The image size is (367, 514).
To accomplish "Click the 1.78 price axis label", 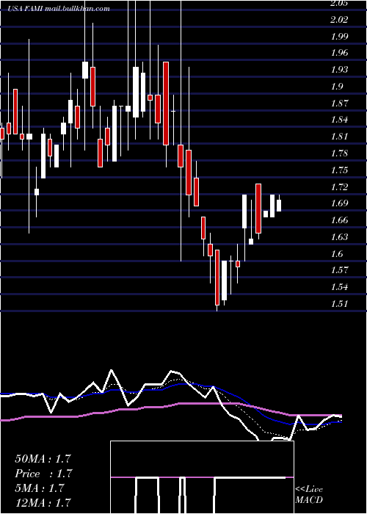I will click(x=338, y=153).
